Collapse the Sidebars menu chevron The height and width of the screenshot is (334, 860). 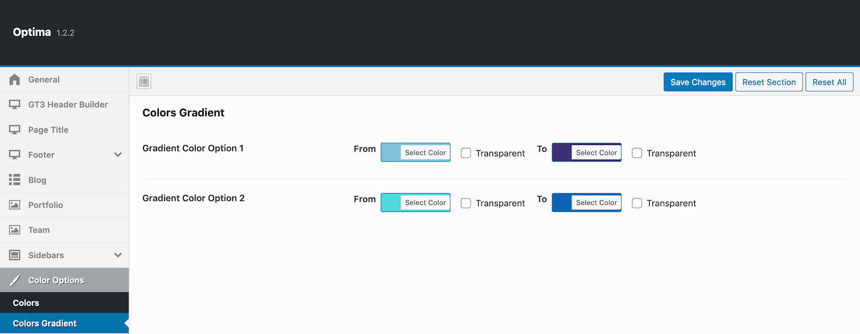(x=118, y=255)
